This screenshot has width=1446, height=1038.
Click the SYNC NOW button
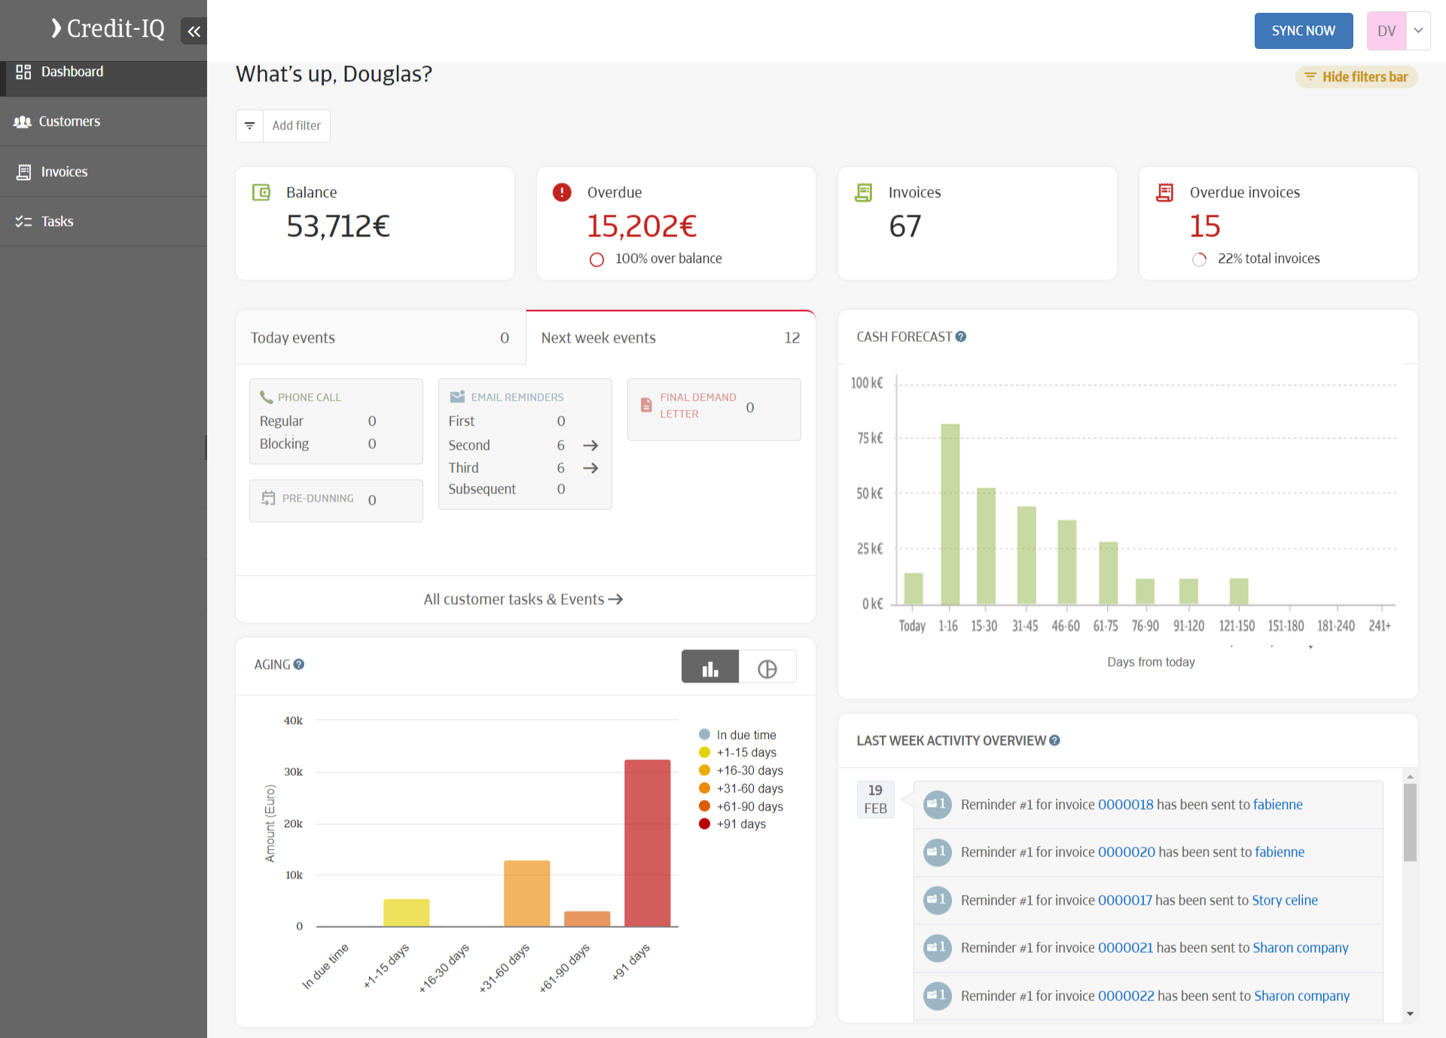click(x=1303, y=31)
